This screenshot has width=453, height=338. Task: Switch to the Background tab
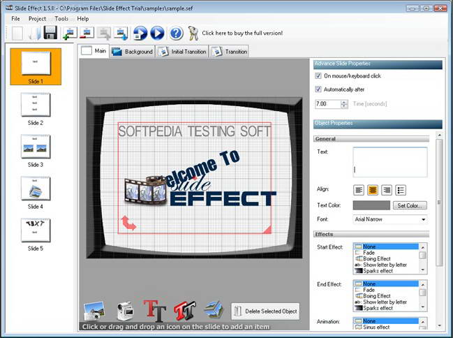click(133, 52)
